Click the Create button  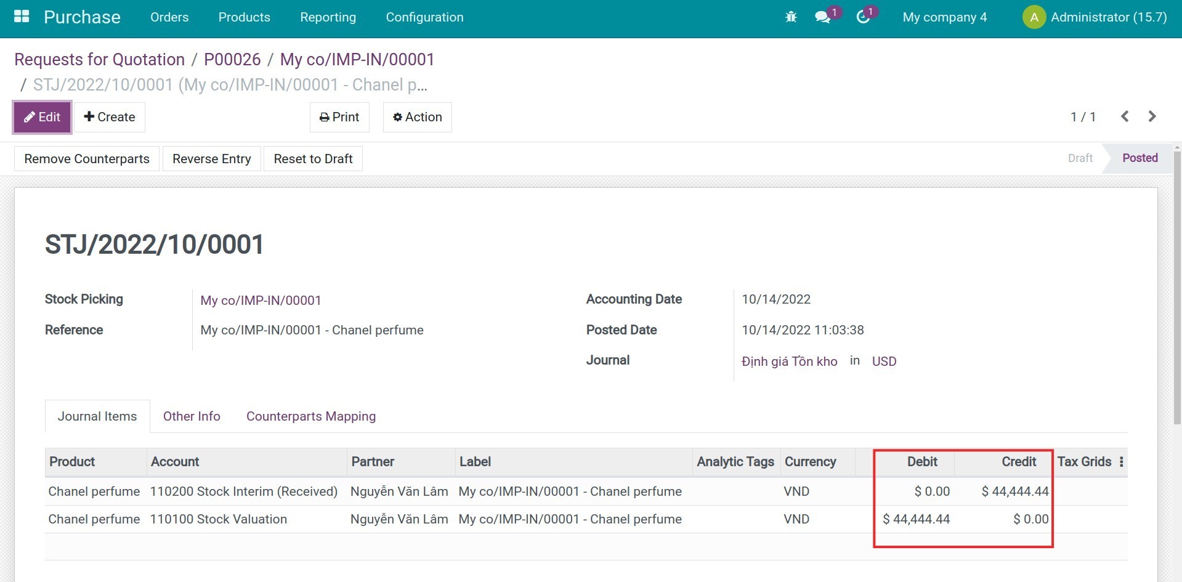[110, 116]
